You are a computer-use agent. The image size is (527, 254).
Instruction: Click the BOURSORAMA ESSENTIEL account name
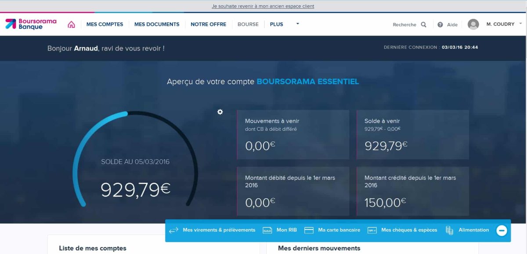pyautogui.click(x=308, y=82)
